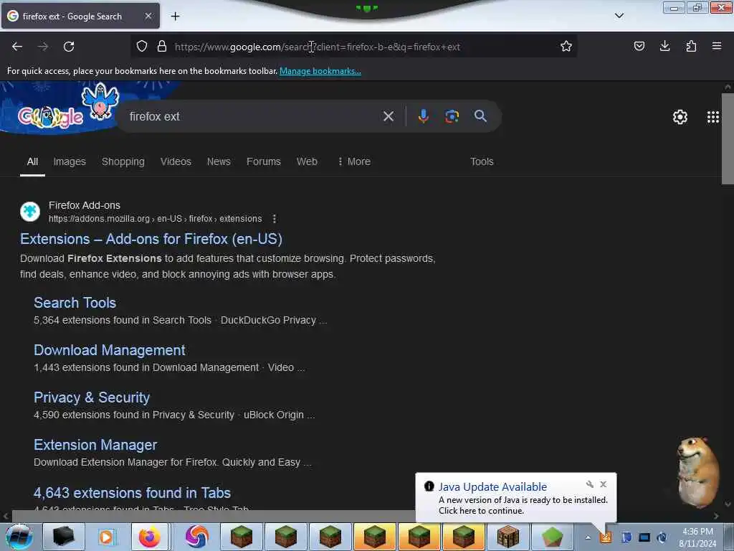Switch to the Images tab
This screenshot has width=734, height=551.
70,161
